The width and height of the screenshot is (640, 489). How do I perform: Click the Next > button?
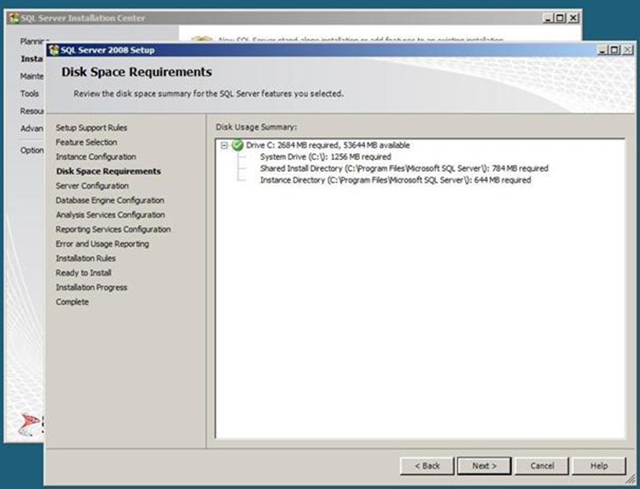click(483, 466)
